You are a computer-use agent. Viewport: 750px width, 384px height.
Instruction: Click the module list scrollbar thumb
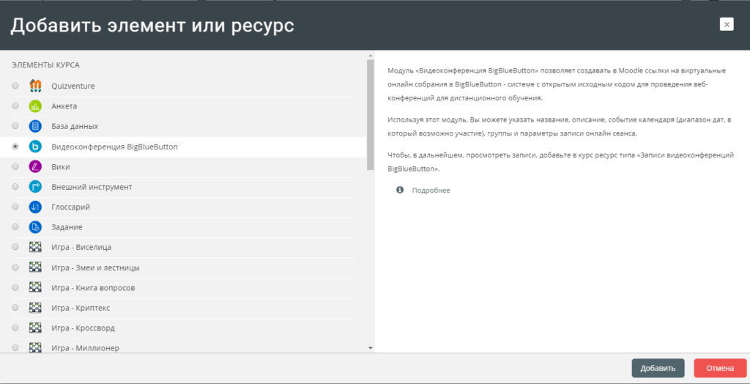coord(370,115)
